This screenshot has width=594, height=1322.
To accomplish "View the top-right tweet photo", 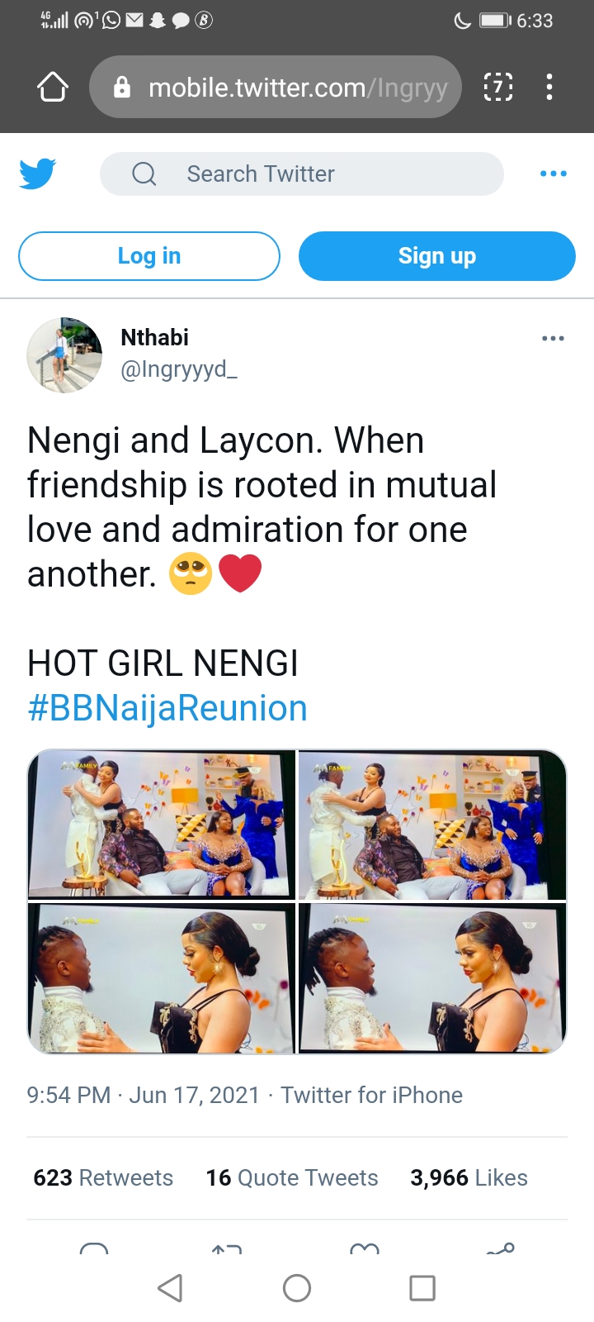I will 432,824.
